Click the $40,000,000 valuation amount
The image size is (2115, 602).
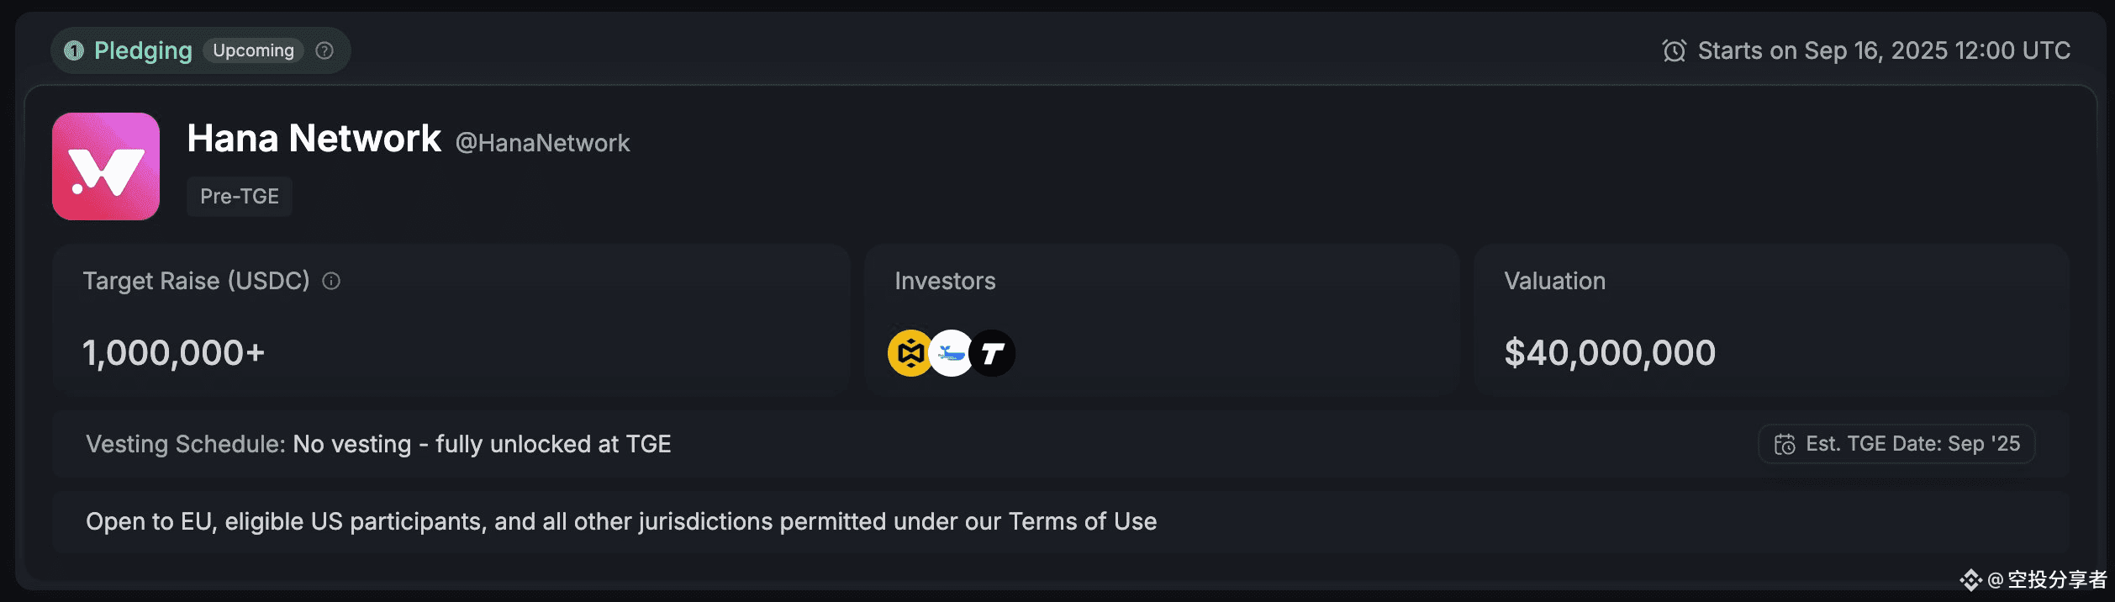1609,353
